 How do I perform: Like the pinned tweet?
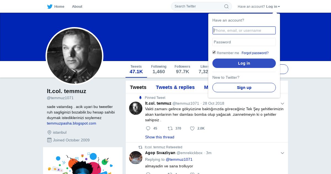pos(192,128)
